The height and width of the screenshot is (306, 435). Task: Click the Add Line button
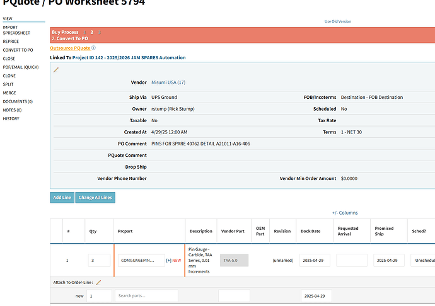coord(62,198)
